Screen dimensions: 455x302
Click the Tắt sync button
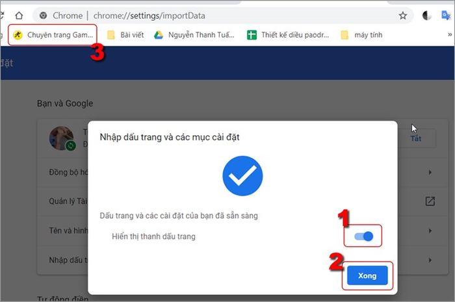tap(416, 138)
